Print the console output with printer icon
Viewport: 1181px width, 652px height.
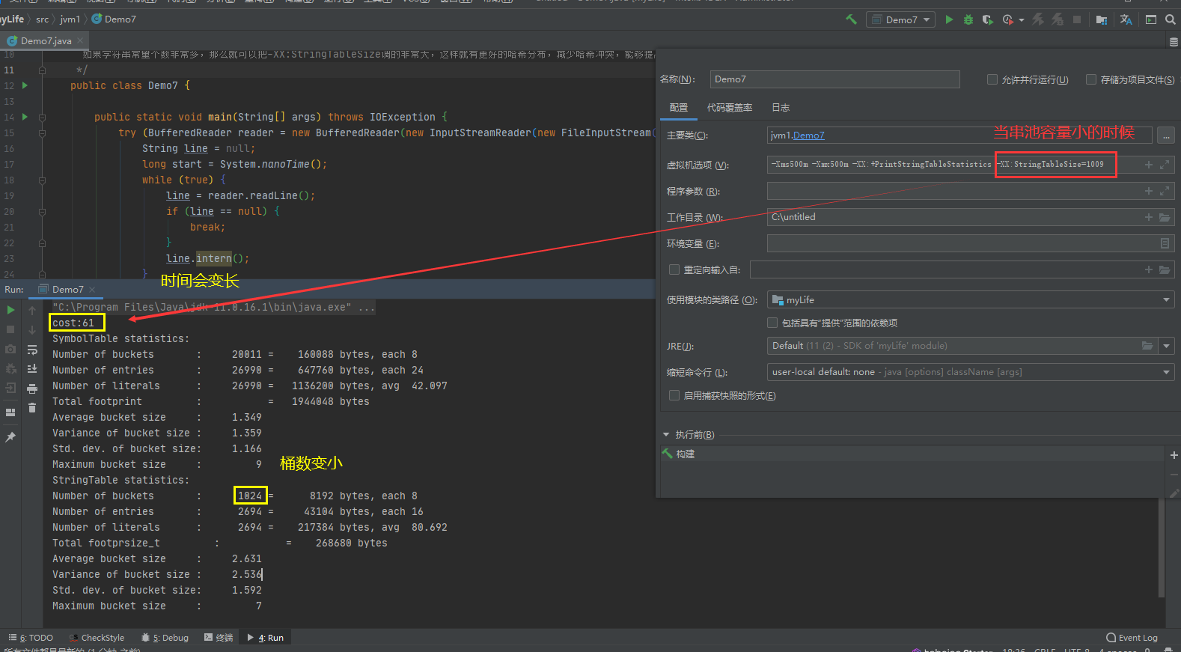point(32,389)
